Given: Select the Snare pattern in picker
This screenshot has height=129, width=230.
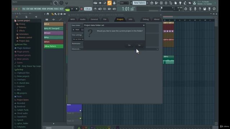Looking at the screenshot, I should 54,33.
